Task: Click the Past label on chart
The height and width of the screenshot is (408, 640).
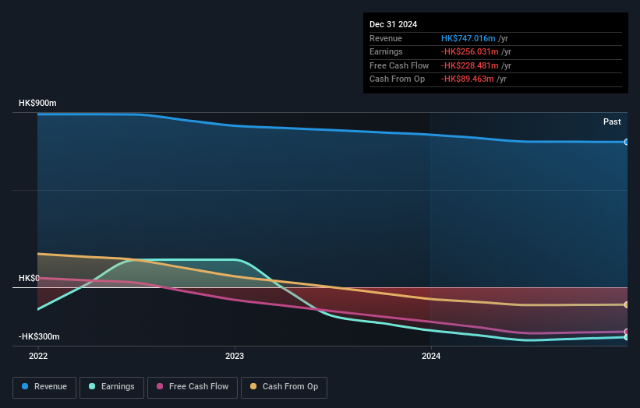Action: click(x=612, y=121)
